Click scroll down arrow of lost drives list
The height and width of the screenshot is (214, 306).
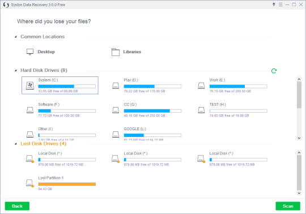click(x=299, y=193)
